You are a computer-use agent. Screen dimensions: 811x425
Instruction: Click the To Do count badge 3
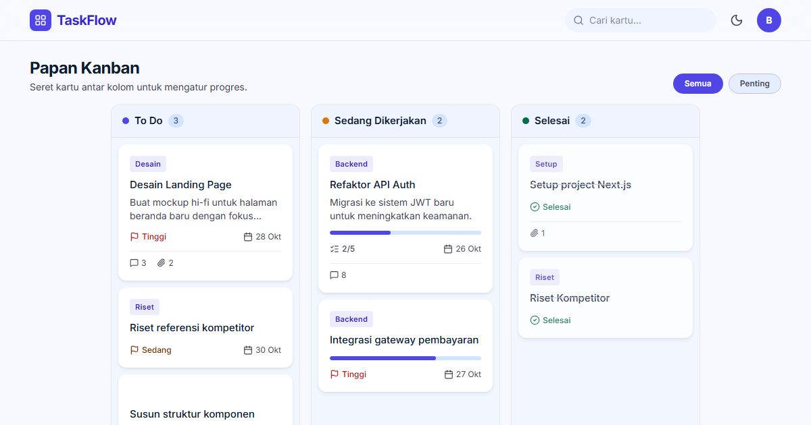176,121
